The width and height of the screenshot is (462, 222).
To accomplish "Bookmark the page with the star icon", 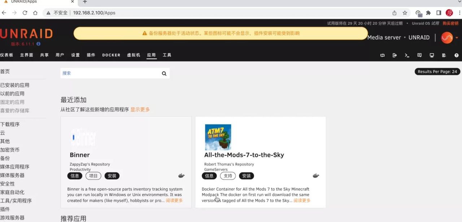I will [405, 13].
